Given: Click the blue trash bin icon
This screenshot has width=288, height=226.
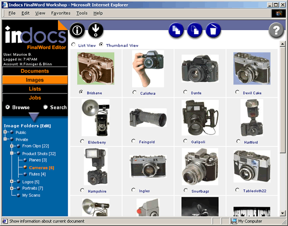Looking at the screenshot, I should [213, 30].
